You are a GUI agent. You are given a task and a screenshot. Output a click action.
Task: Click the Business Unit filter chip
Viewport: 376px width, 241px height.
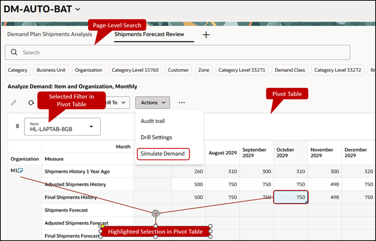(51, 70)
